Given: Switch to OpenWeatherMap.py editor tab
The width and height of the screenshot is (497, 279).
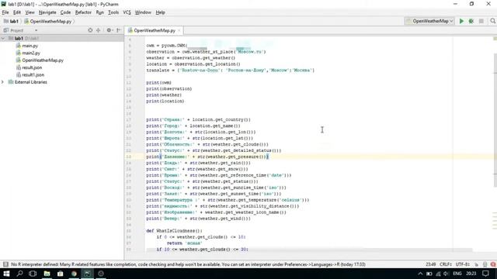Looking at the screenshot, I should tap(154, 30).
